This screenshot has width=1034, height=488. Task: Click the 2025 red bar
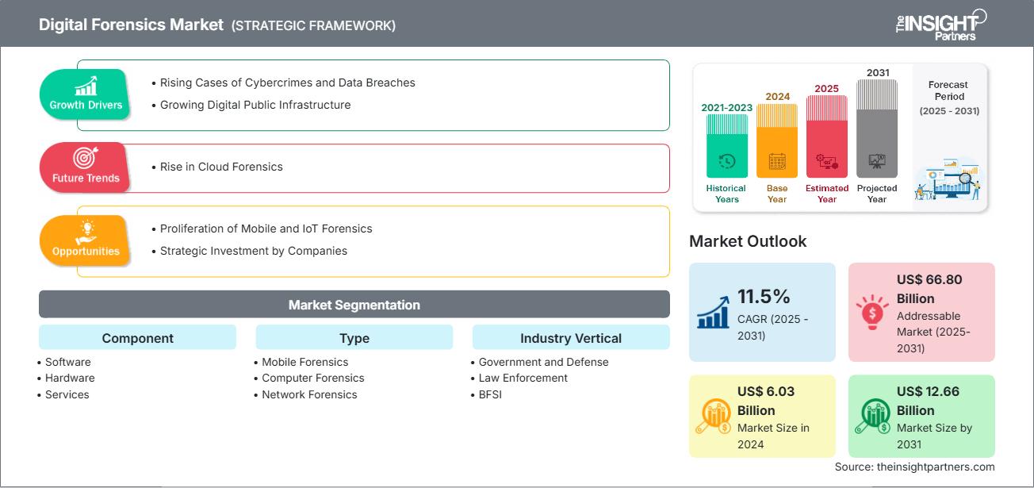coord(827,136)
